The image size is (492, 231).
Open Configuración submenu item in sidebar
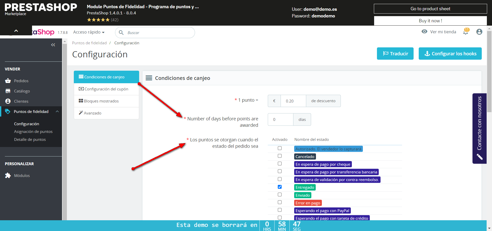tap(27, 124)
